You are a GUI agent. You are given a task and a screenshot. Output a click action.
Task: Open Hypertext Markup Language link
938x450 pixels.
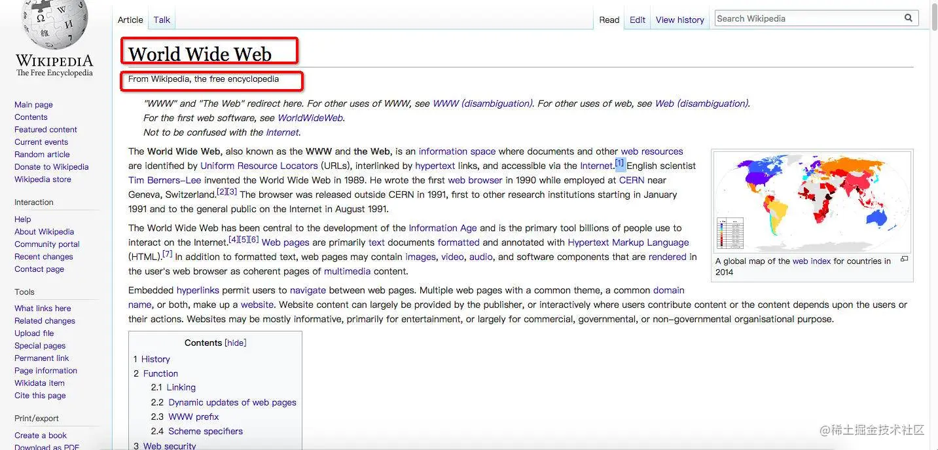point(628,242)
